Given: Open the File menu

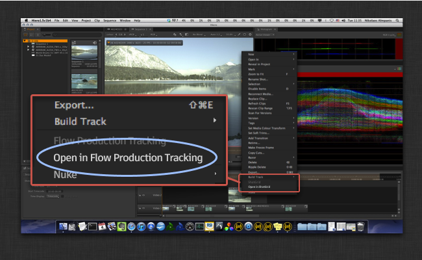Looking at the screenshot, I should click(x=56, y=21).
